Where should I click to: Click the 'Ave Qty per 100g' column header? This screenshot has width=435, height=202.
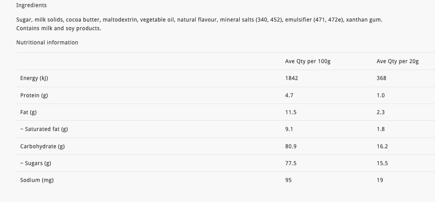307,61
